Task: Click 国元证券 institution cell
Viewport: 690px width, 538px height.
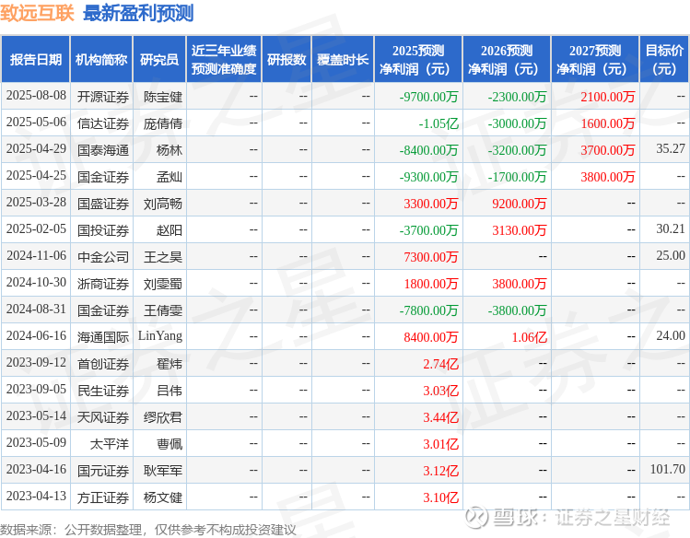Action: [103, 471]
